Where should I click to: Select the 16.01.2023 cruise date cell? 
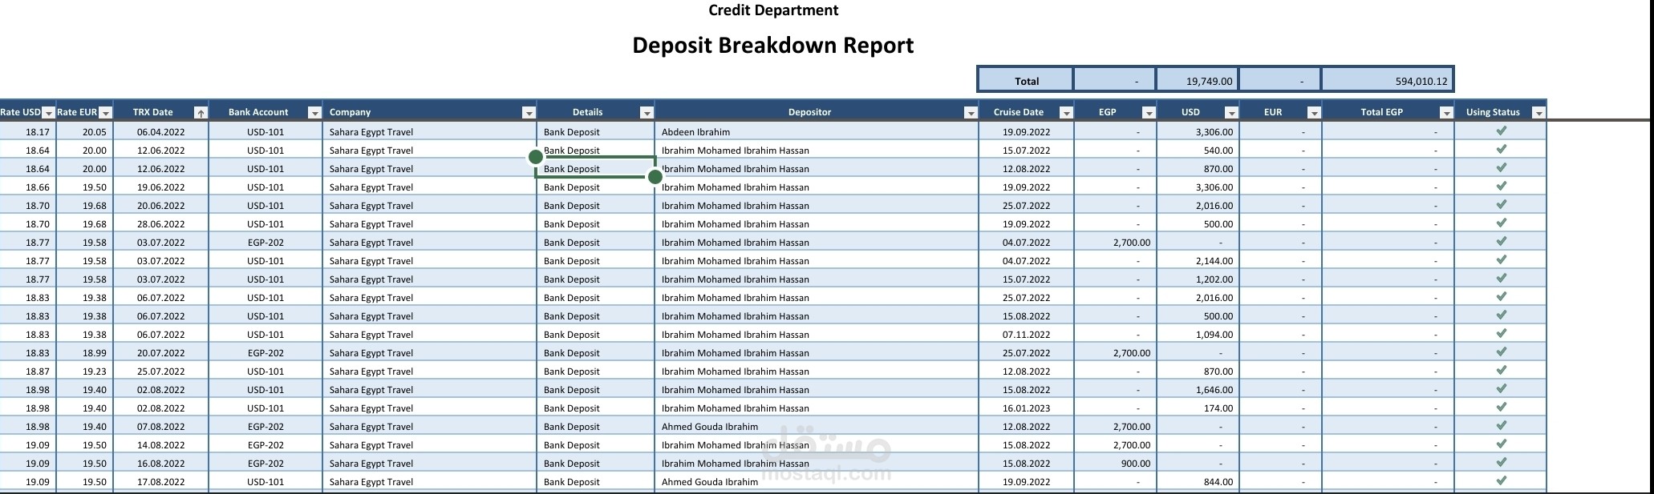click(x=1026, y=408)
